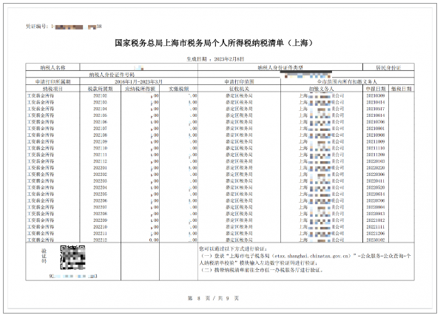Viewport: 443px width, 318px height.
Task: Click tax period cell 202209
Action: coord(101,220)
